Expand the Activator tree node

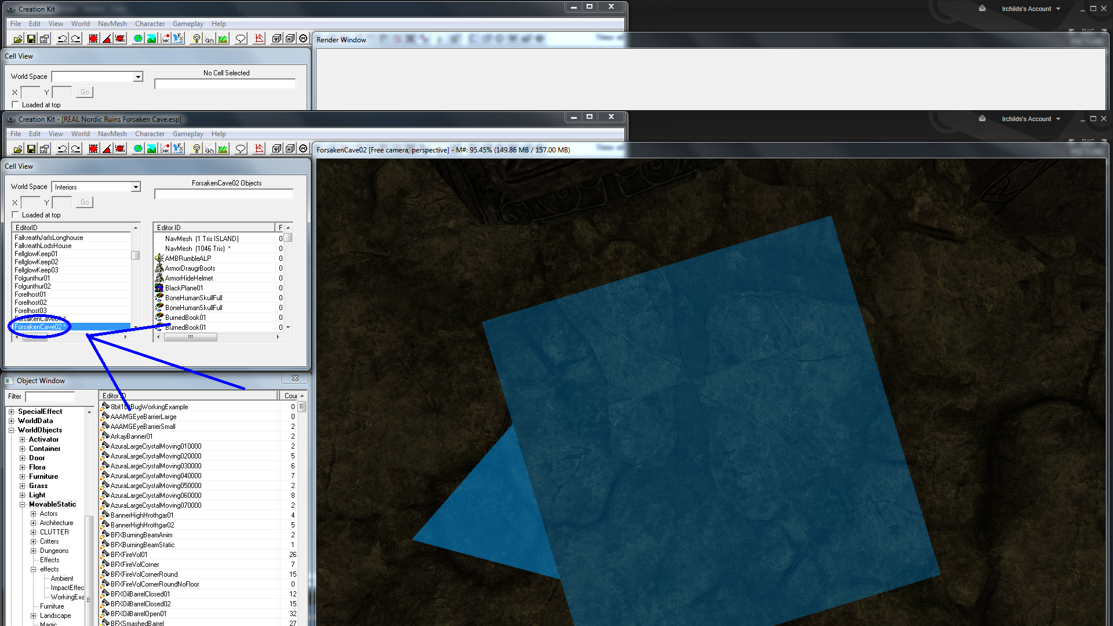23,439
